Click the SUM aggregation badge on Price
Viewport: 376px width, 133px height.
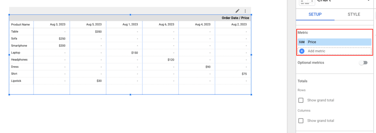[x=302, y=42]
